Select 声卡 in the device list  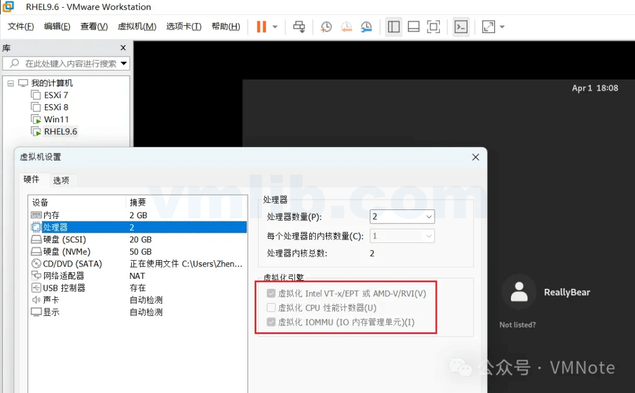[50, 299]
